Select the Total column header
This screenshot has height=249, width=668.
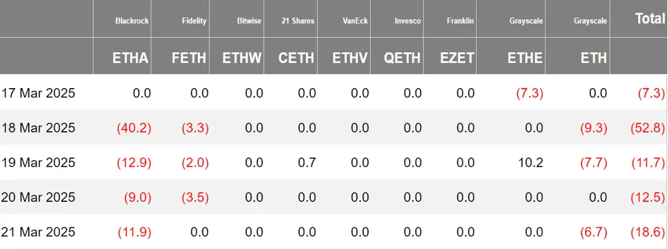pos(650,19)
